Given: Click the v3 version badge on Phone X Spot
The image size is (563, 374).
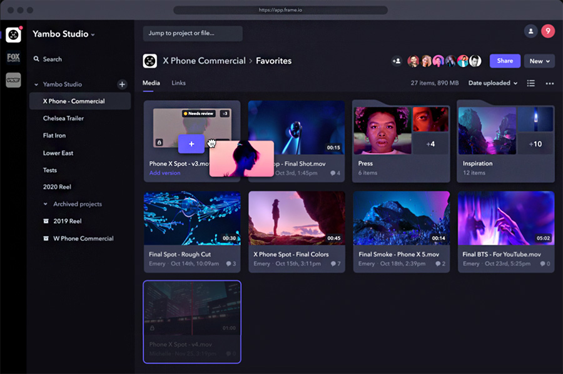Looking at the screenshot, I should click(x=225, y=114).
